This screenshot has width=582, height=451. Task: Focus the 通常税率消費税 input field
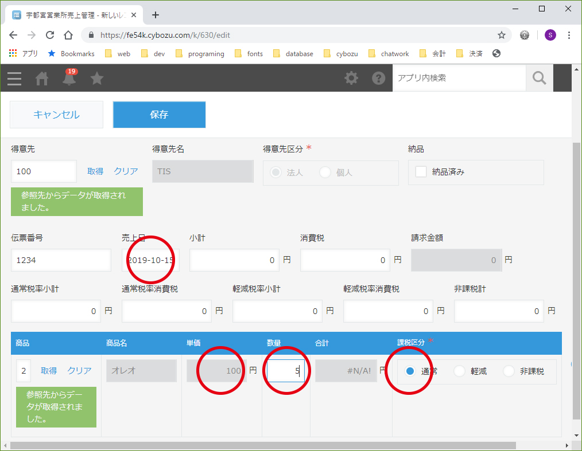pos(166,311)
